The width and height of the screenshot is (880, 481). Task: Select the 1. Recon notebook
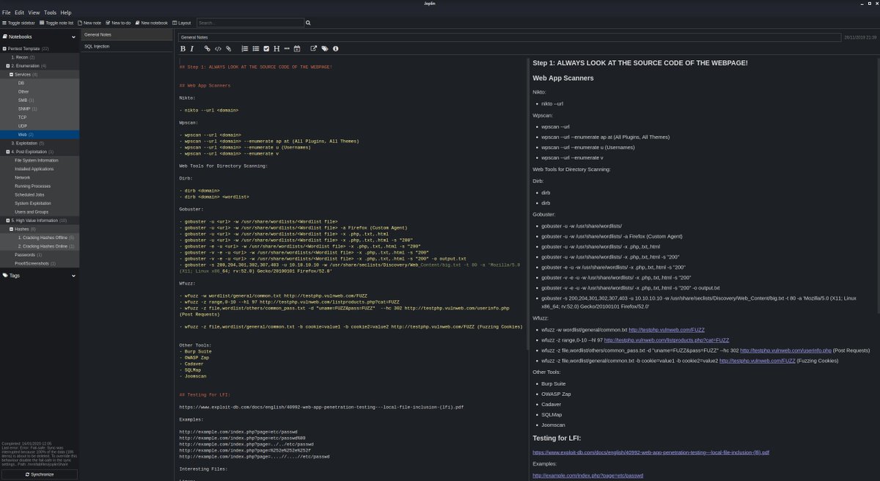40,57
